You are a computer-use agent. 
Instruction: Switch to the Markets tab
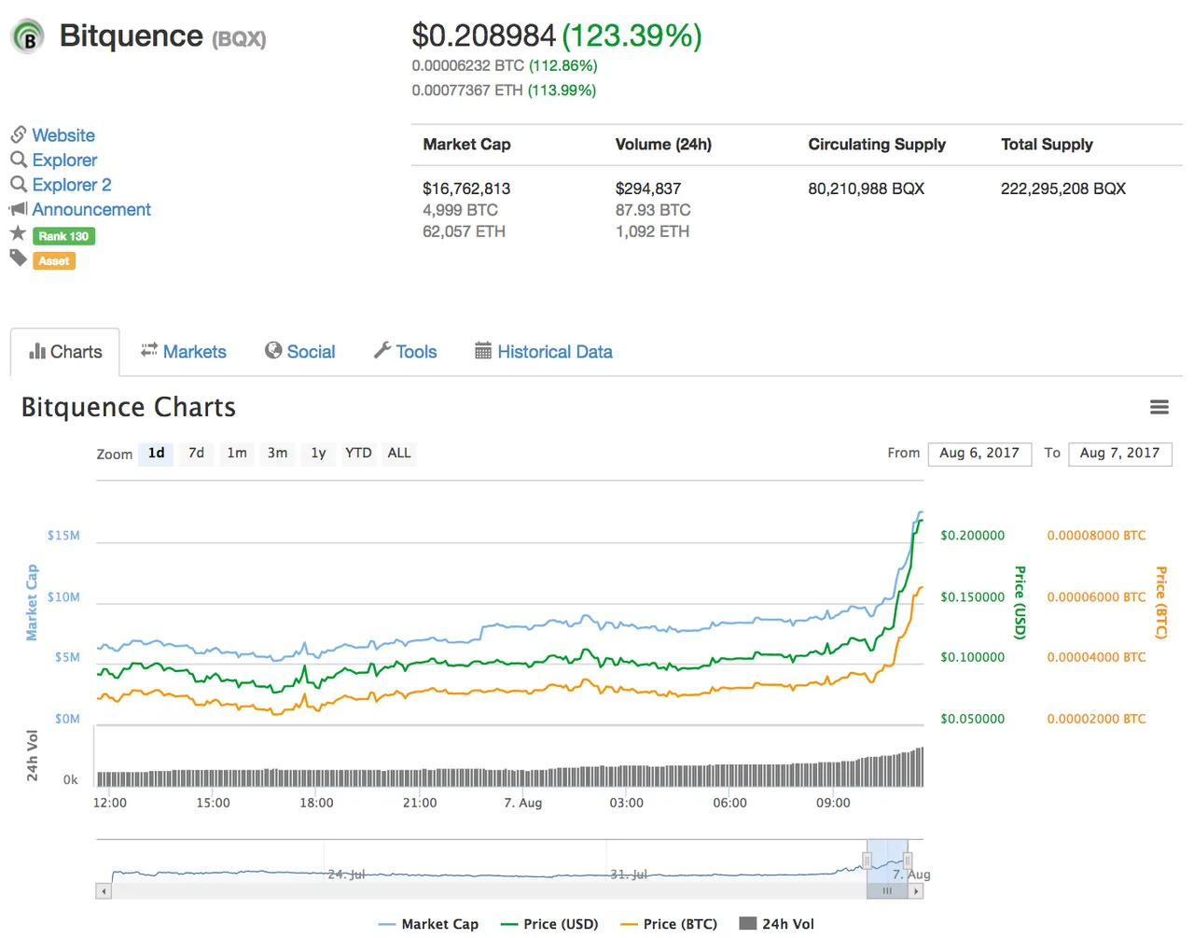184,352
